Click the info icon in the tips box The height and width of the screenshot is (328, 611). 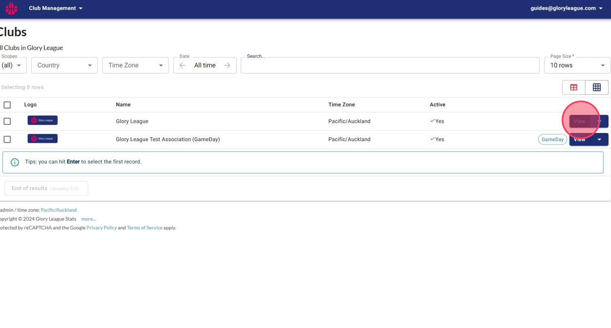[x=15, y=162]
